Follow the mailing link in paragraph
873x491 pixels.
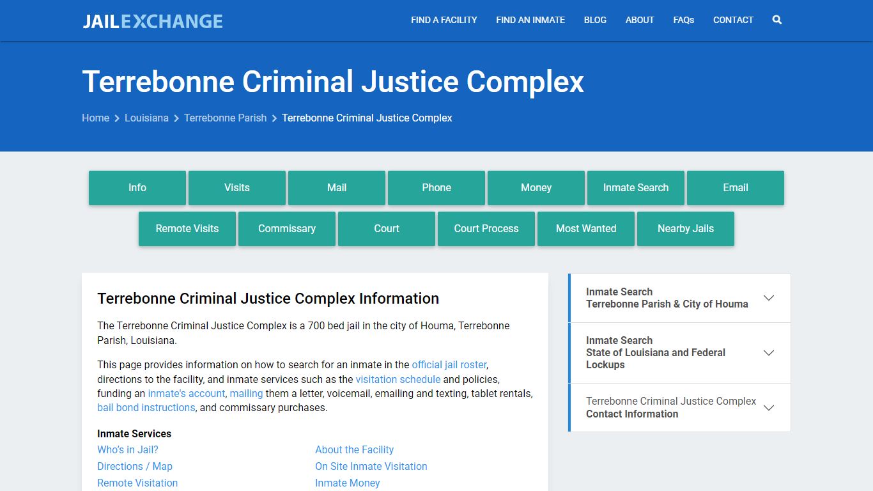pos(246,393)
